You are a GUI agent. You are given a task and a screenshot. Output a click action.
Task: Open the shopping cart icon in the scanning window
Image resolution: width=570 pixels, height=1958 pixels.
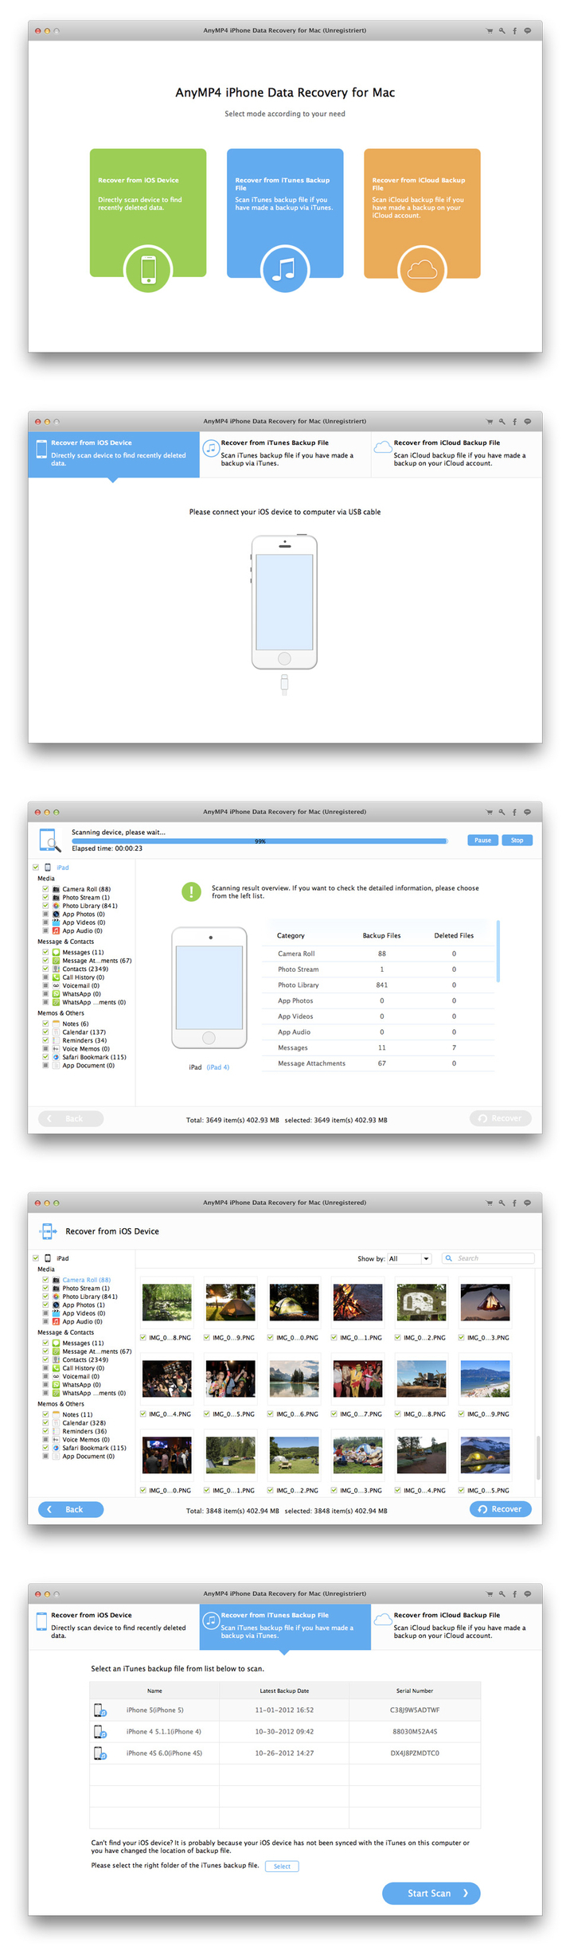489,812
